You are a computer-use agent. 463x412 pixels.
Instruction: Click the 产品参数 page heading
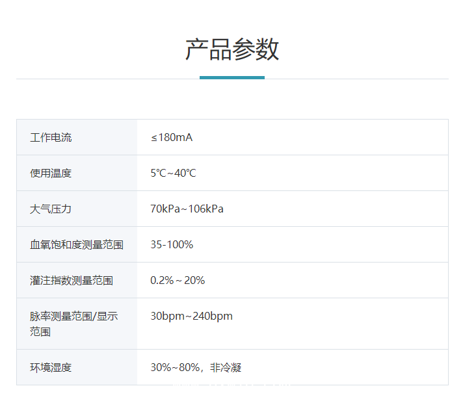point(231,50)
